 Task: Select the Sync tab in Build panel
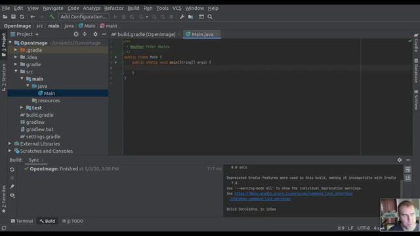(x=33, y=160)
